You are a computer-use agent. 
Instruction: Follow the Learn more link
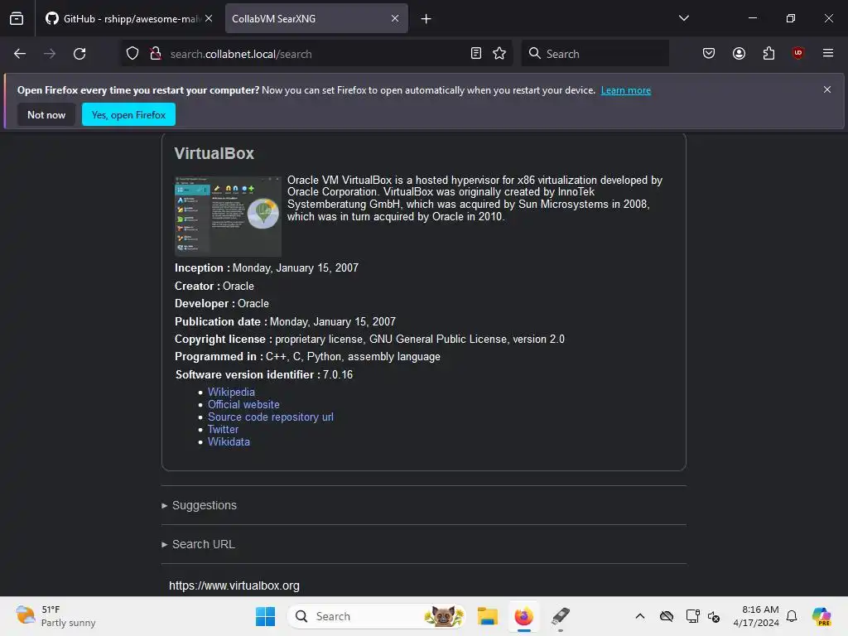[626, 90]
